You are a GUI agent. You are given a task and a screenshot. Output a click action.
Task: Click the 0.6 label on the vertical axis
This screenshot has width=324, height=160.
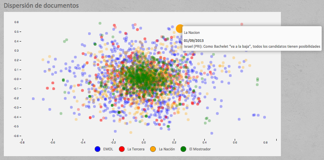coord(16,22)
